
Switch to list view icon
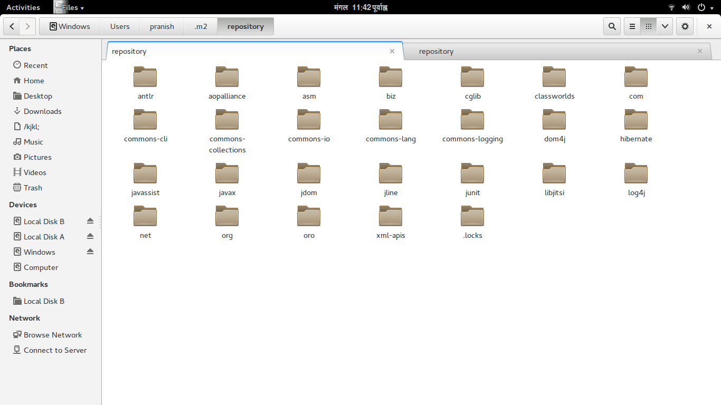[632, 26]
